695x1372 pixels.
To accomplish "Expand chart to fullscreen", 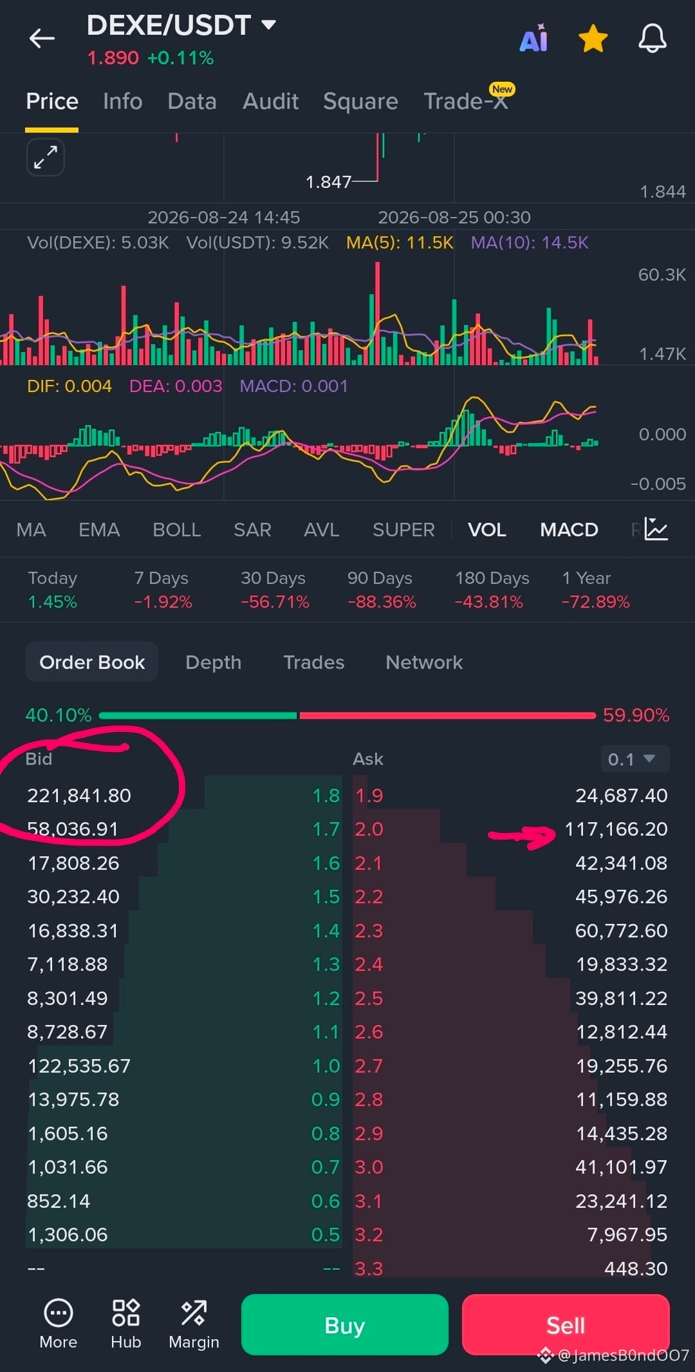I will [45, 157].
